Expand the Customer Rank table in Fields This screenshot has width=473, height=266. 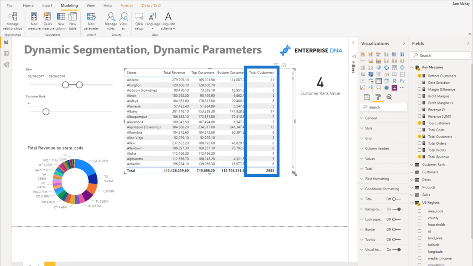[412, 165]
